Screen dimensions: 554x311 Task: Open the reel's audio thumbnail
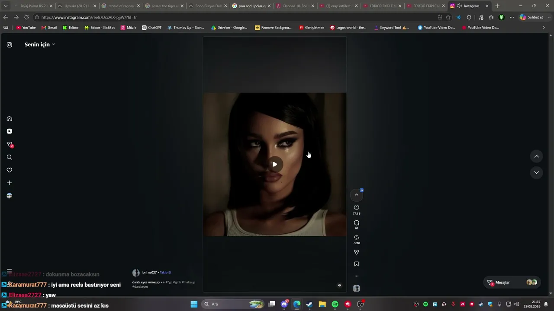point(357,289)
